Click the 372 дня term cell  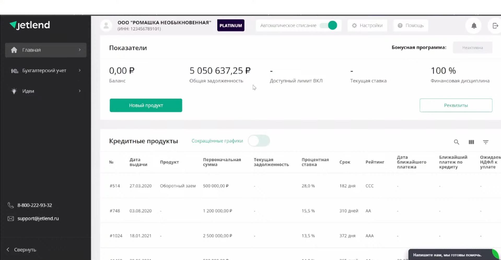347,236
